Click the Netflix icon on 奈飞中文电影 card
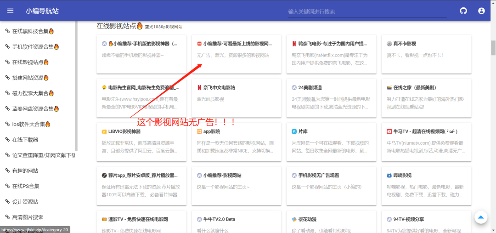 pos(199,87)
